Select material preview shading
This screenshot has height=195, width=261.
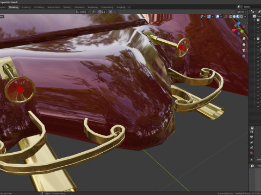coord(238,17)
